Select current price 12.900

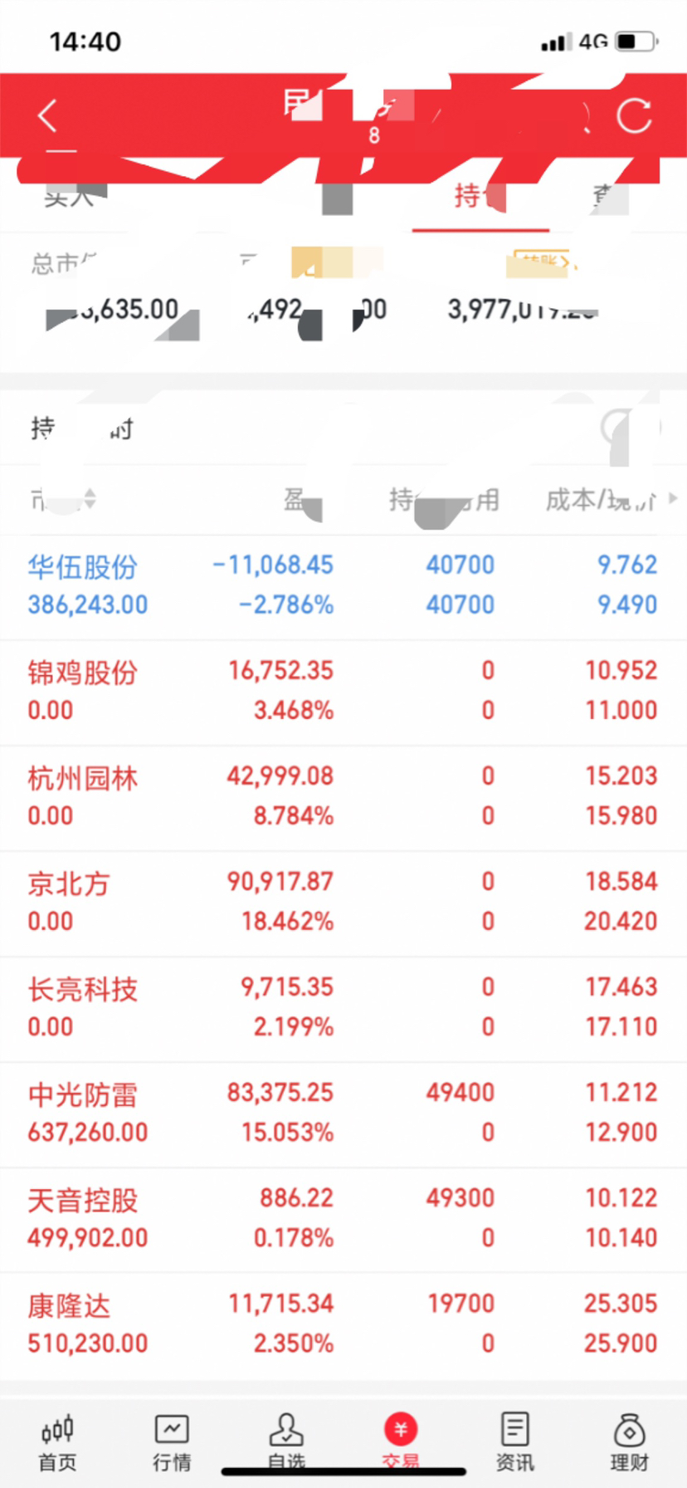click(x=621, y=1133)
